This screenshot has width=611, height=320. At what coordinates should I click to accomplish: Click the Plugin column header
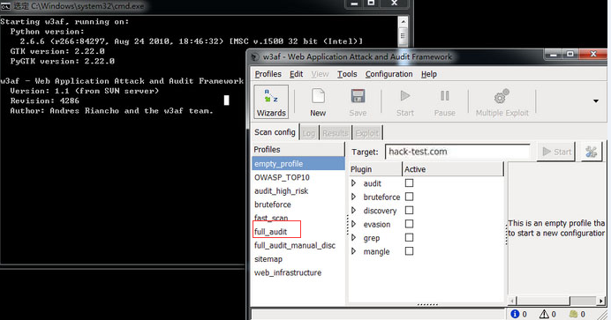point(375,169)
